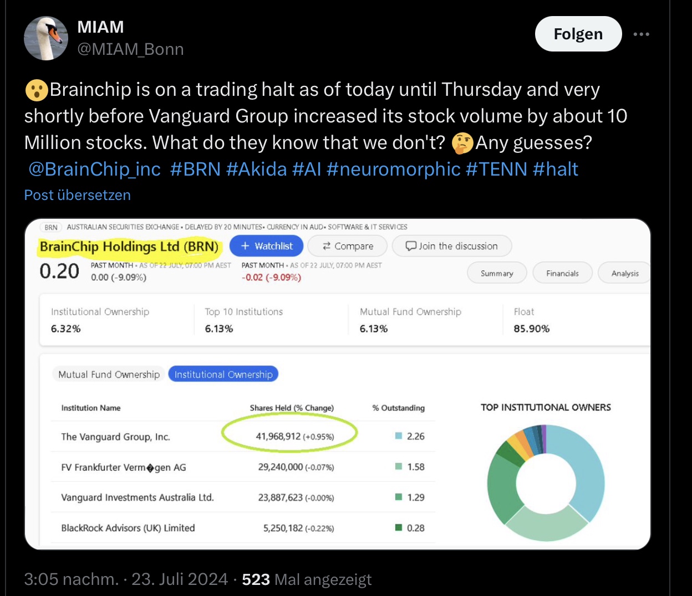Click the speech bubble discussion icon

411,246
